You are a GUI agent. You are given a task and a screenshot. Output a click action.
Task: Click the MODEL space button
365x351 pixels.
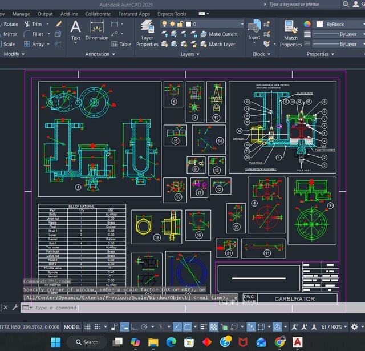tap(72, 327)
